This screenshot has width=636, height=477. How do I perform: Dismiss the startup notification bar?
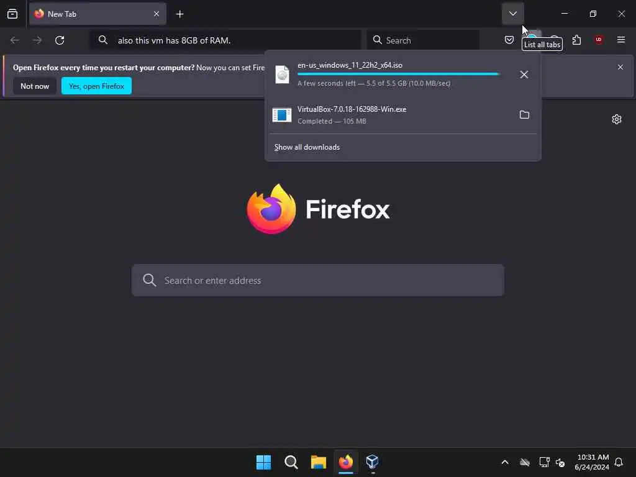(x=620, y=67)
